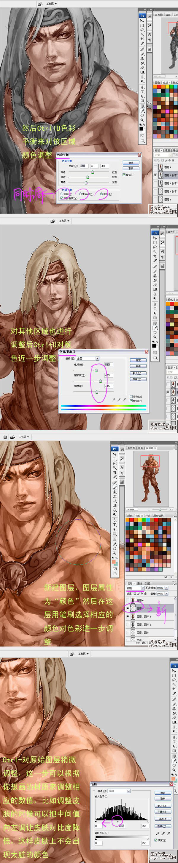Pick the first eyedropper in the Hue/Saturation dialog

pyautogui.click(x=114, y=400)
